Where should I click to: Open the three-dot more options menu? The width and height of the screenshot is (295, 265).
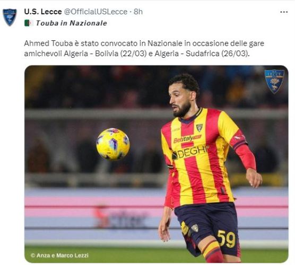[x=284, y=12]
